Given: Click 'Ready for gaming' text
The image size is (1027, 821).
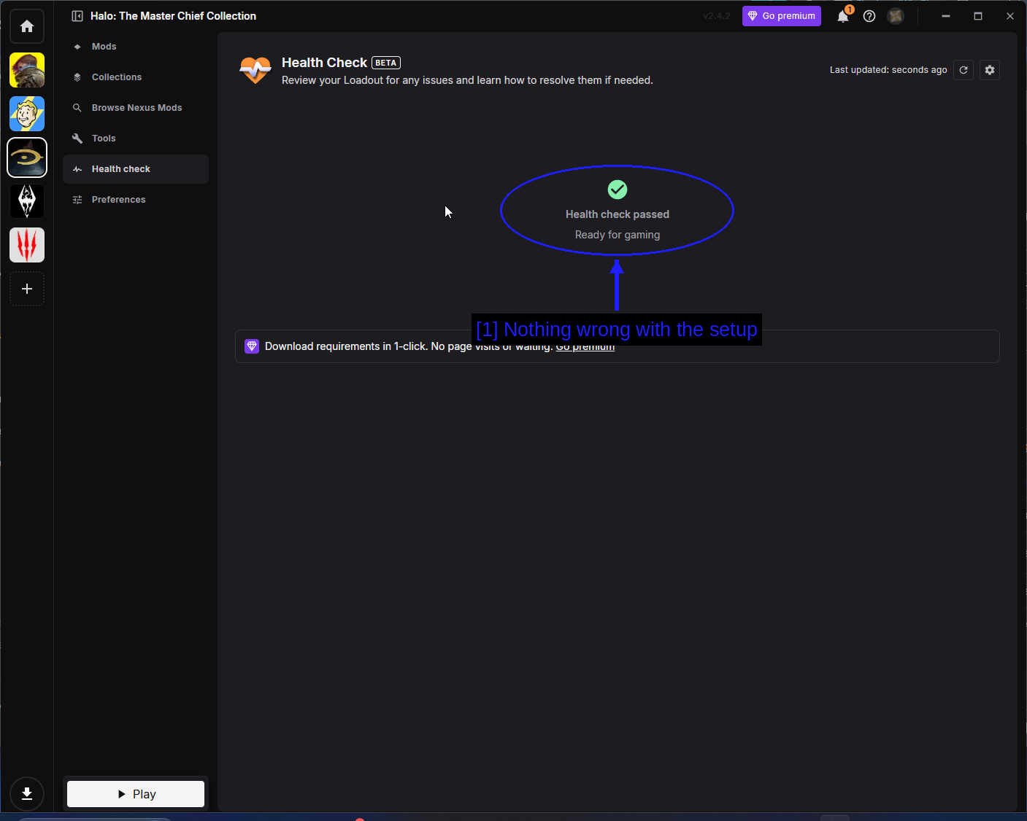Looking at the screenshot, I should (x=618, y=235).
